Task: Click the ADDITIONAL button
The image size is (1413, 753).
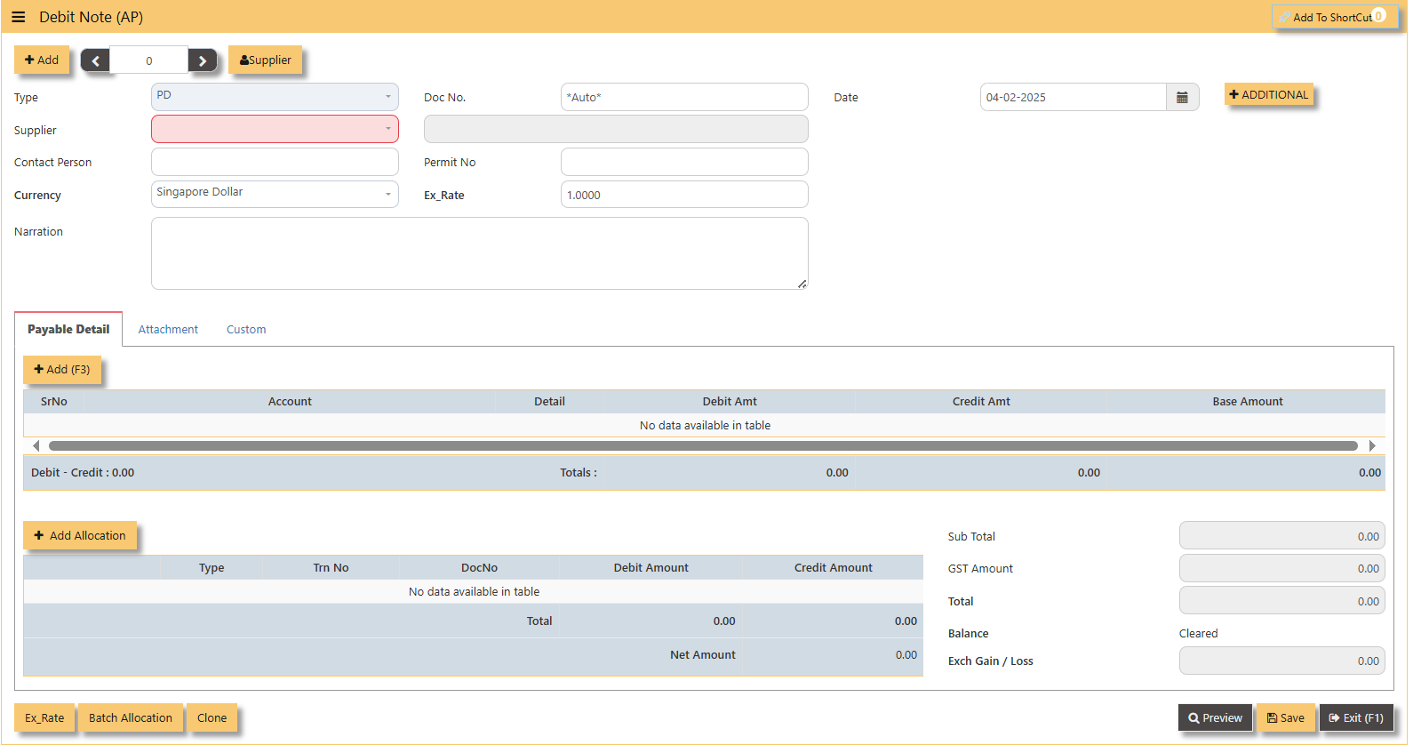Action: (x=1268, y=94)
